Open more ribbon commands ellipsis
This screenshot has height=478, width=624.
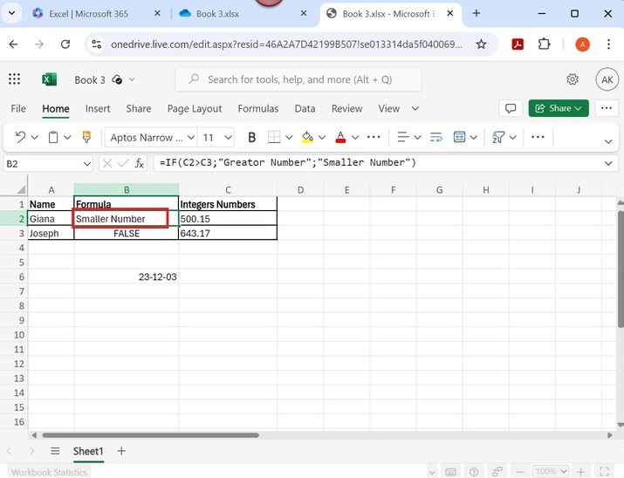point(538,137)
